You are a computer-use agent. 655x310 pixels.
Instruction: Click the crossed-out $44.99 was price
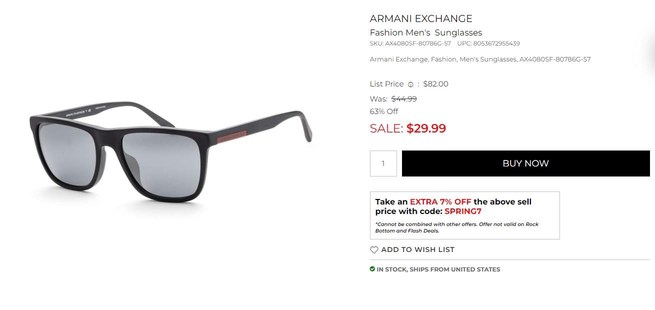[404, 99]
